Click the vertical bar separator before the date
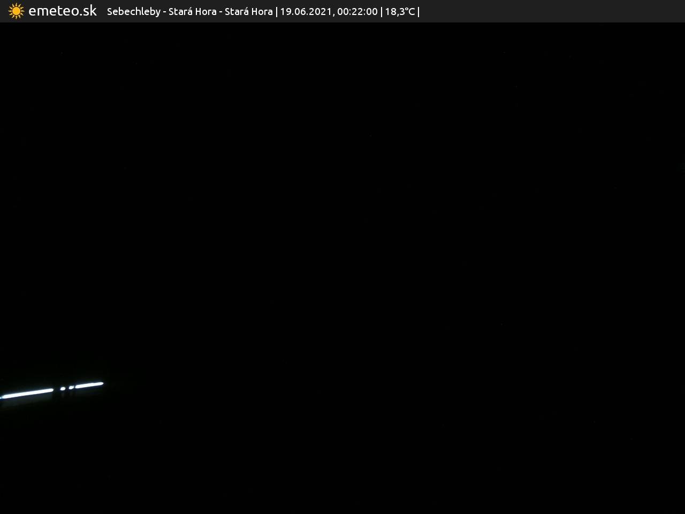Image resolution: width=685 pixels, height=514 pixels. coord(276,12)
